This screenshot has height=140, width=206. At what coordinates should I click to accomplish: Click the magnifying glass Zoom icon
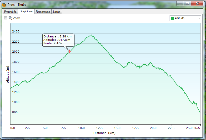[10, 18]
